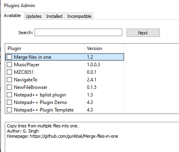Check the Merge files in one checkbox
Screen dimensions: 179x152
[10, 57]
